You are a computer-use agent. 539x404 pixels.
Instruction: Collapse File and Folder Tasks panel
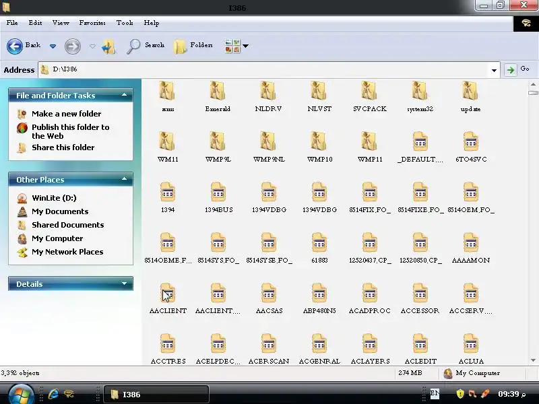124,95
